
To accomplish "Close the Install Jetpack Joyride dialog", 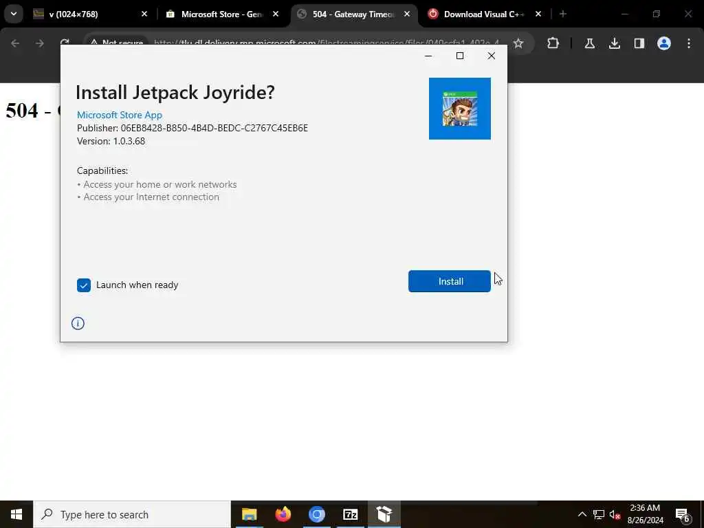I will tap(492, 56).
